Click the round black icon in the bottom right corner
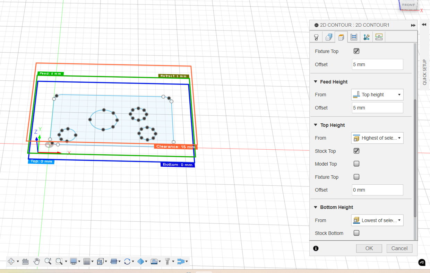 tap(422, 263)
